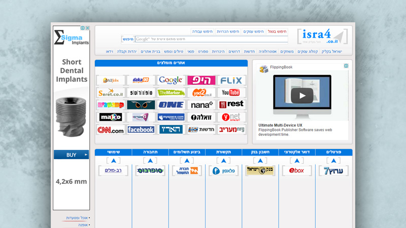Collapse the פורטלים column arrow
The image size is (406, 228).
[x=333, y=161]
